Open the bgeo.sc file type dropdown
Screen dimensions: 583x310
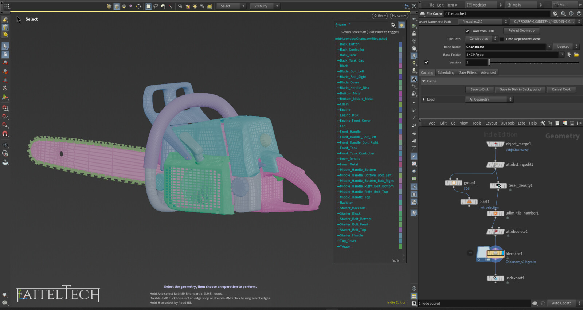(566, 47)
